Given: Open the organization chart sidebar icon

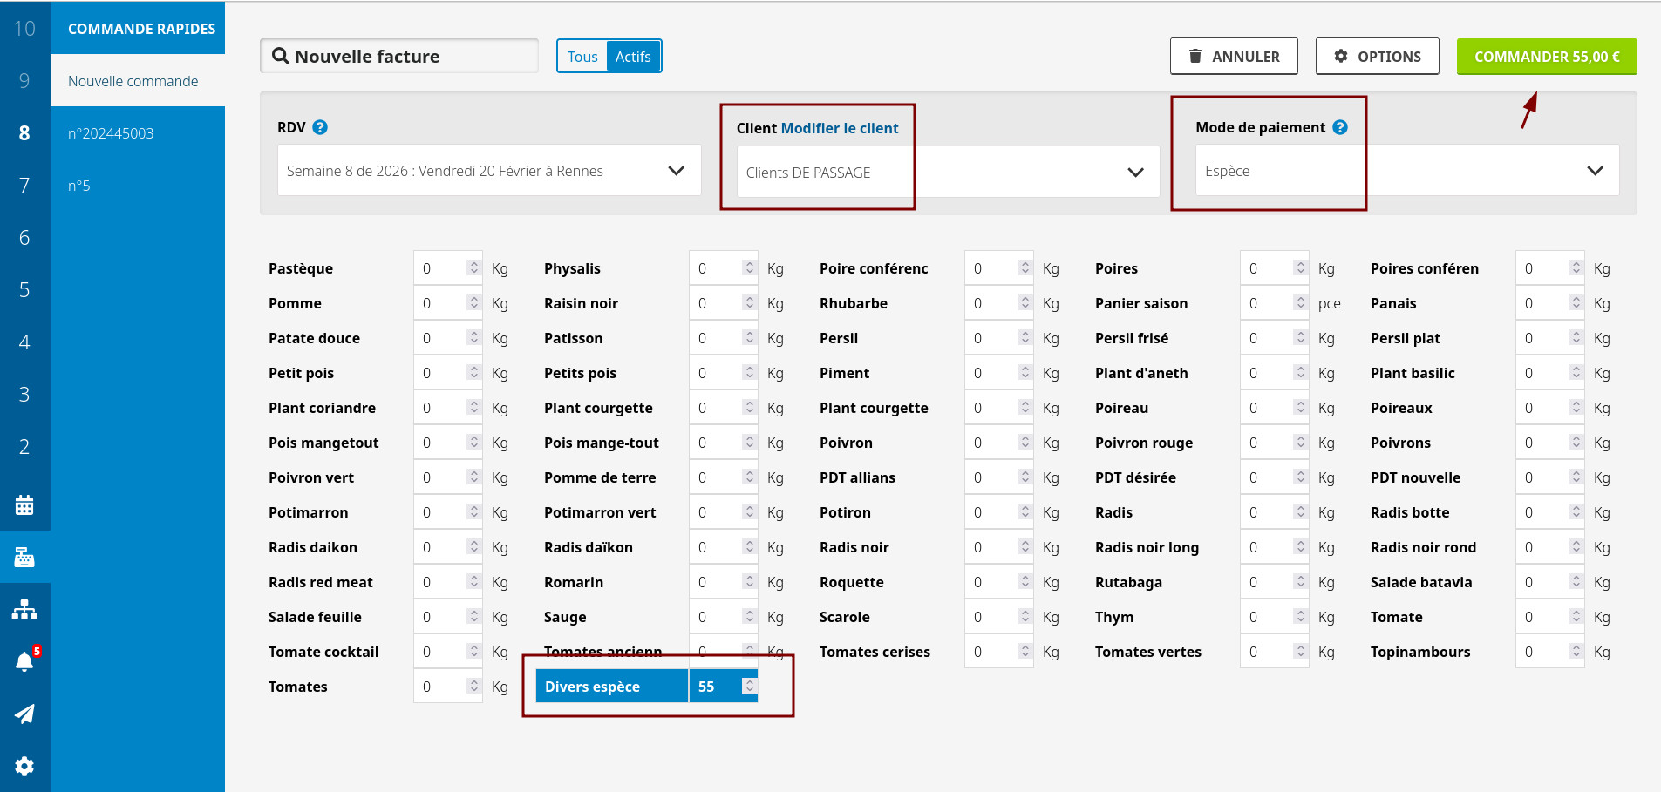Looking at the screenshot, I should click(24, 610).
